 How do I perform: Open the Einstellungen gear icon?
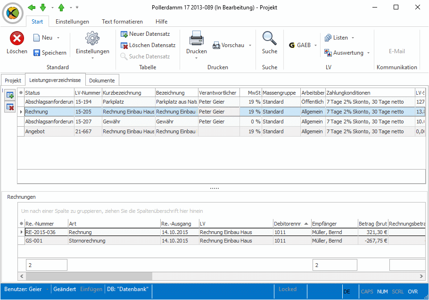tap(92, 39)
